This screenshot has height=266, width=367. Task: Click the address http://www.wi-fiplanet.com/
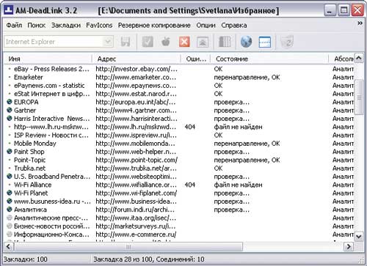137,193
